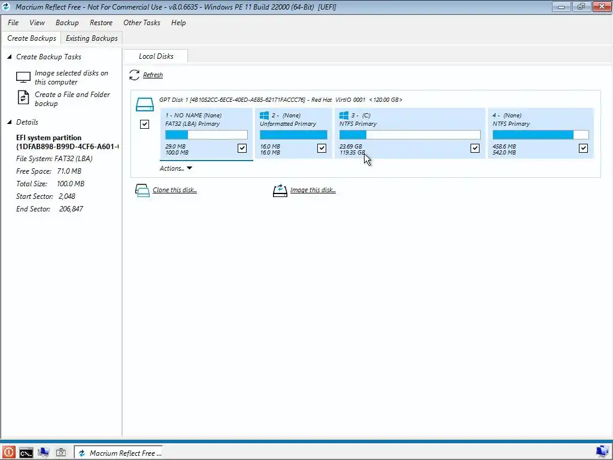Click the Free Space 71.0 MB value

click(x=69, y=171)
